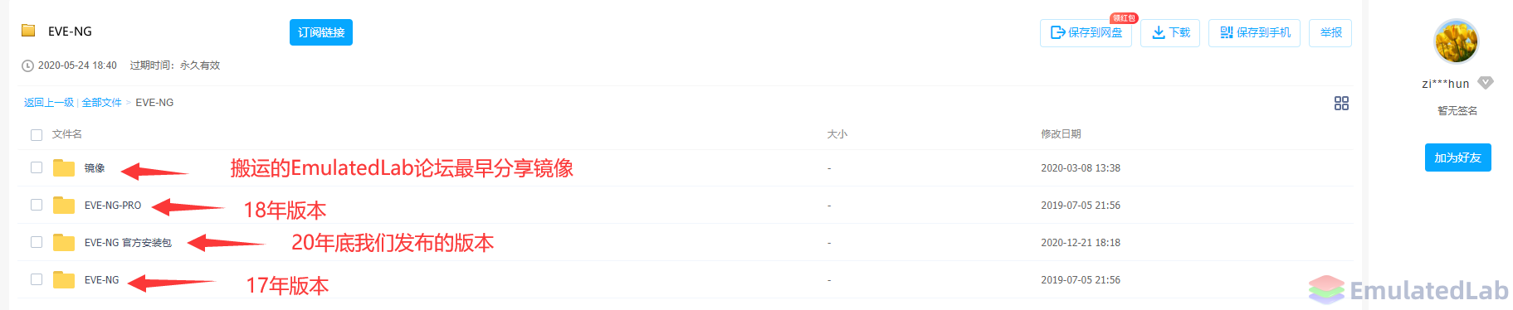Open the 镜像 folder icon
1513x310 pixels.
coord(64,167)
